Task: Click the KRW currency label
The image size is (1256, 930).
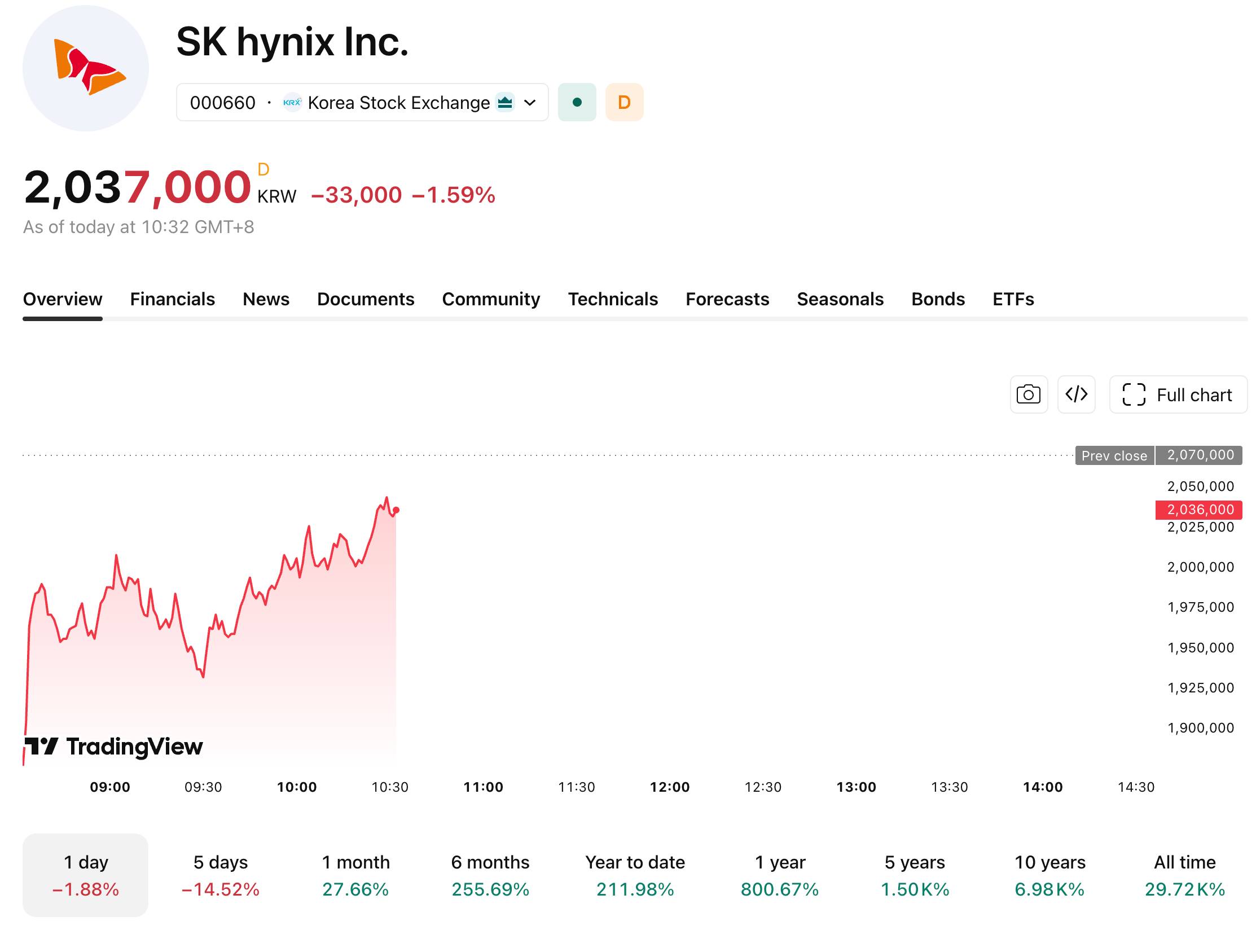Action: coord(277,196)
